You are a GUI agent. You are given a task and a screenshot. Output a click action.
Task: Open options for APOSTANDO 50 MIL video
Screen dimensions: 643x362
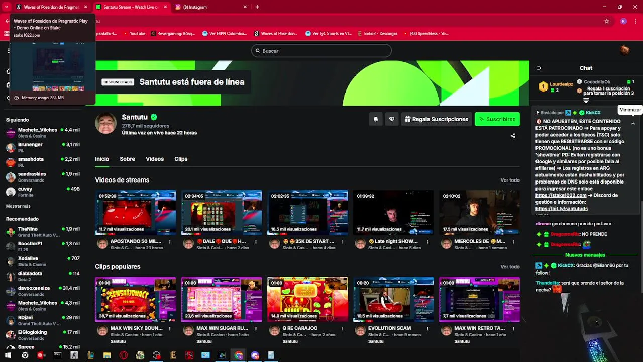point(170,242)
